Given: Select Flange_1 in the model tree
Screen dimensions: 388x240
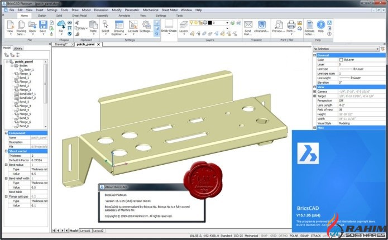Looking at the screenshot, I should coord(25,74).
